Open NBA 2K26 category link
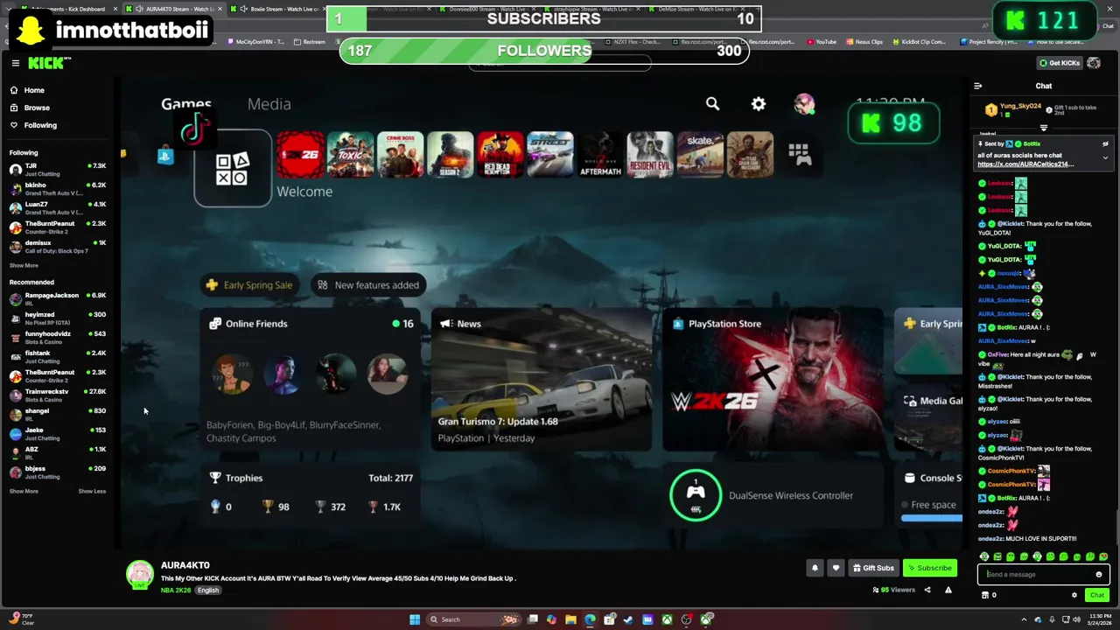The height and width of the screenshot is (630, 1120). (177, 590)
